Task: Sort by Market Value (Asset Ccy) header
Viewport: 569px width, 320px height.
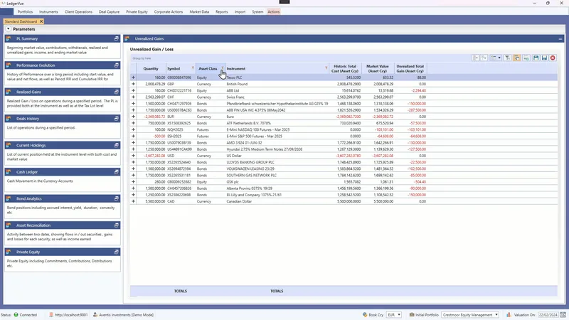Action: coord(378,68)
